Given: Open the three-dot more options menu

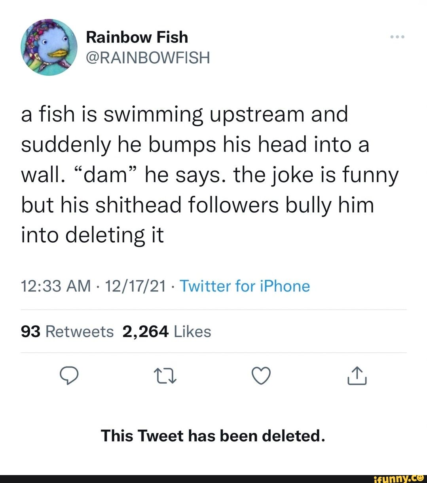Looking at the screenshot, I should click(x=397, y=36).
